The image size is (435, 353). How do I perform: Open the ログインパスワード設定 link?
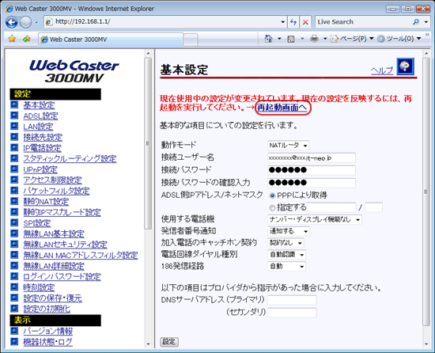(62, 276)
